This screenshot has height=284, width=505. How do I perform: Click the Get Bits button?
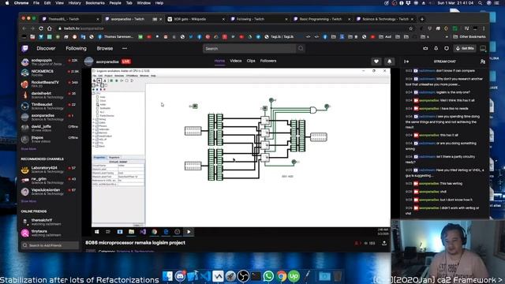pyautogui.click(x=465, y=48)
